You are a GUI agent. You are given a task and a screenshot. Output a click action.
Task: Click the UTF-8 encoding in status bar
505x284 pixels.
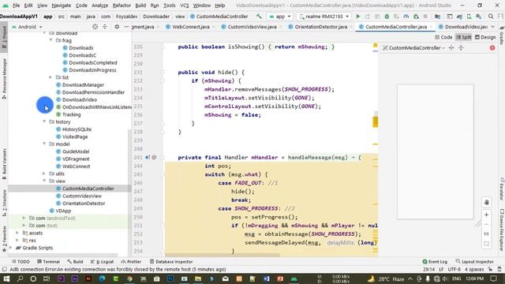[454, 269]
